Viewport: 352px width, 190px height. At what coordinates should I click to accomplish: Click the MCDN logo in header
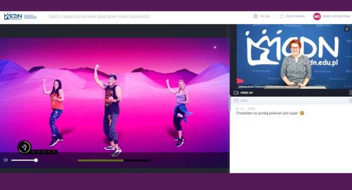tap(13, 17)
